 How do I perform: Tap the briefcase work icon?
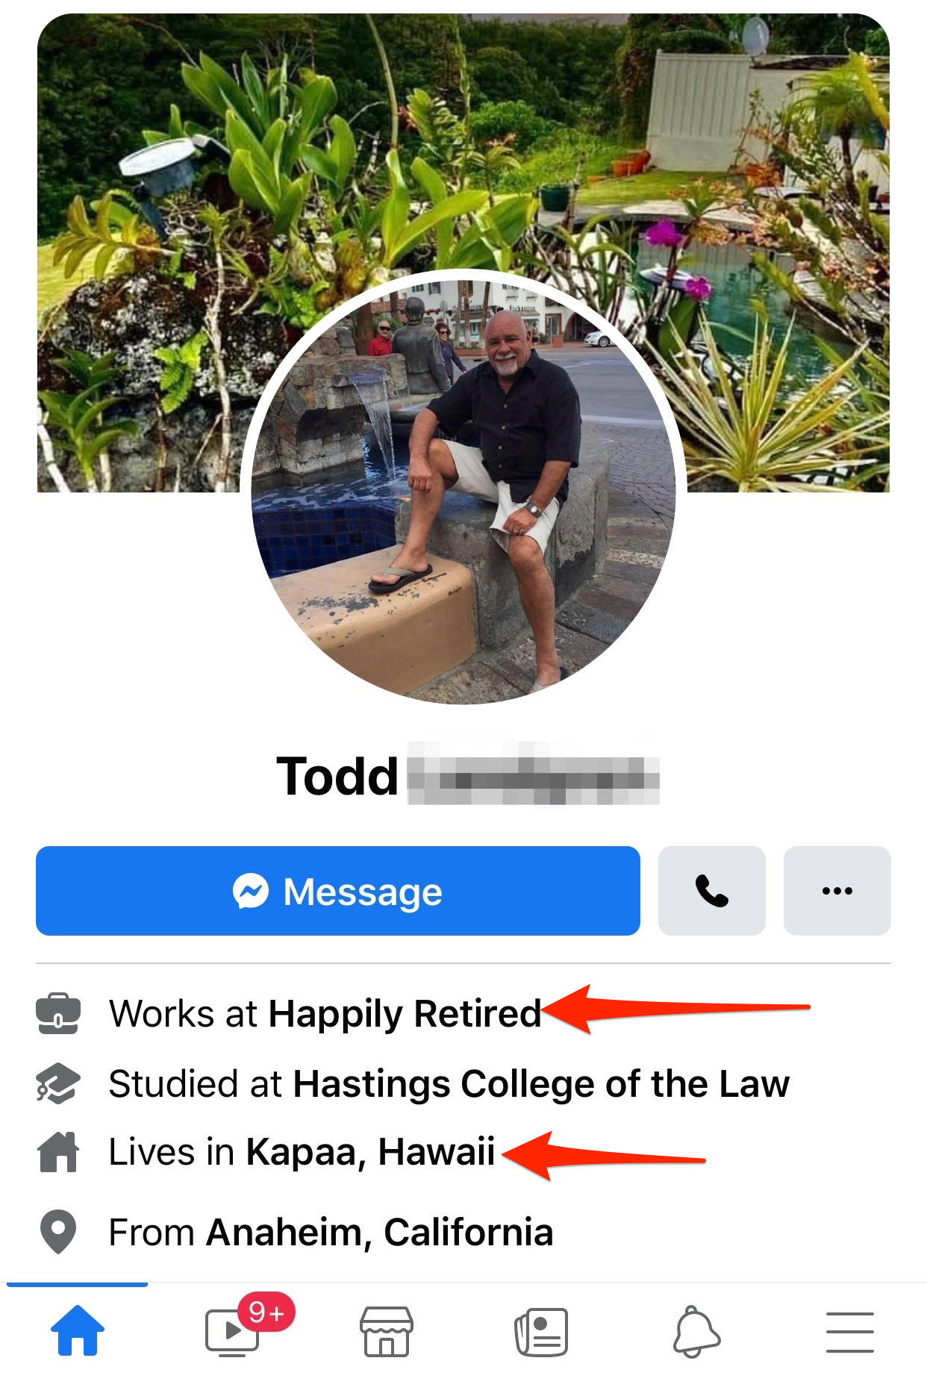pyautogui.click(x=57, y=1013)
